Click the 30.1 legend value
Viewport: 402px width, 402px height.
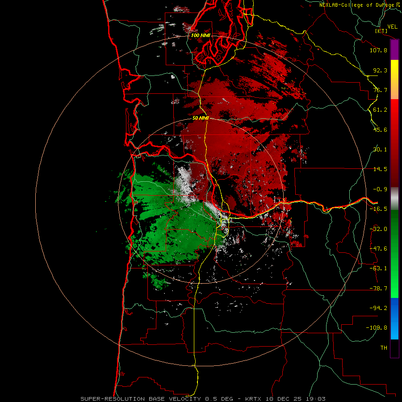[x=380, y=150]
